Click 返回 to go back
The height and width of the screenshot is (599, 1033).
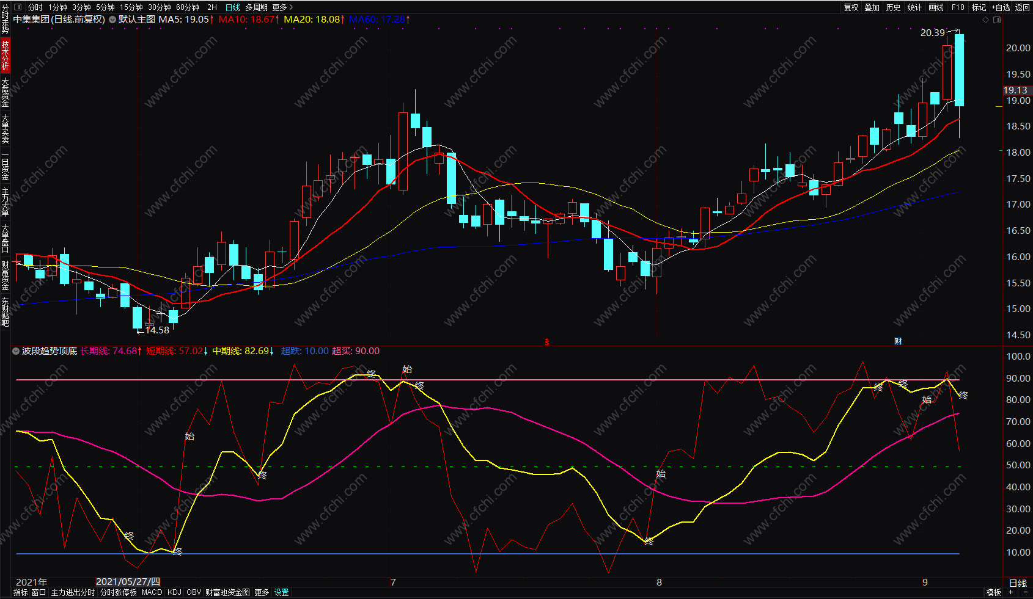pyautogui.click(x=1023, y=7)
